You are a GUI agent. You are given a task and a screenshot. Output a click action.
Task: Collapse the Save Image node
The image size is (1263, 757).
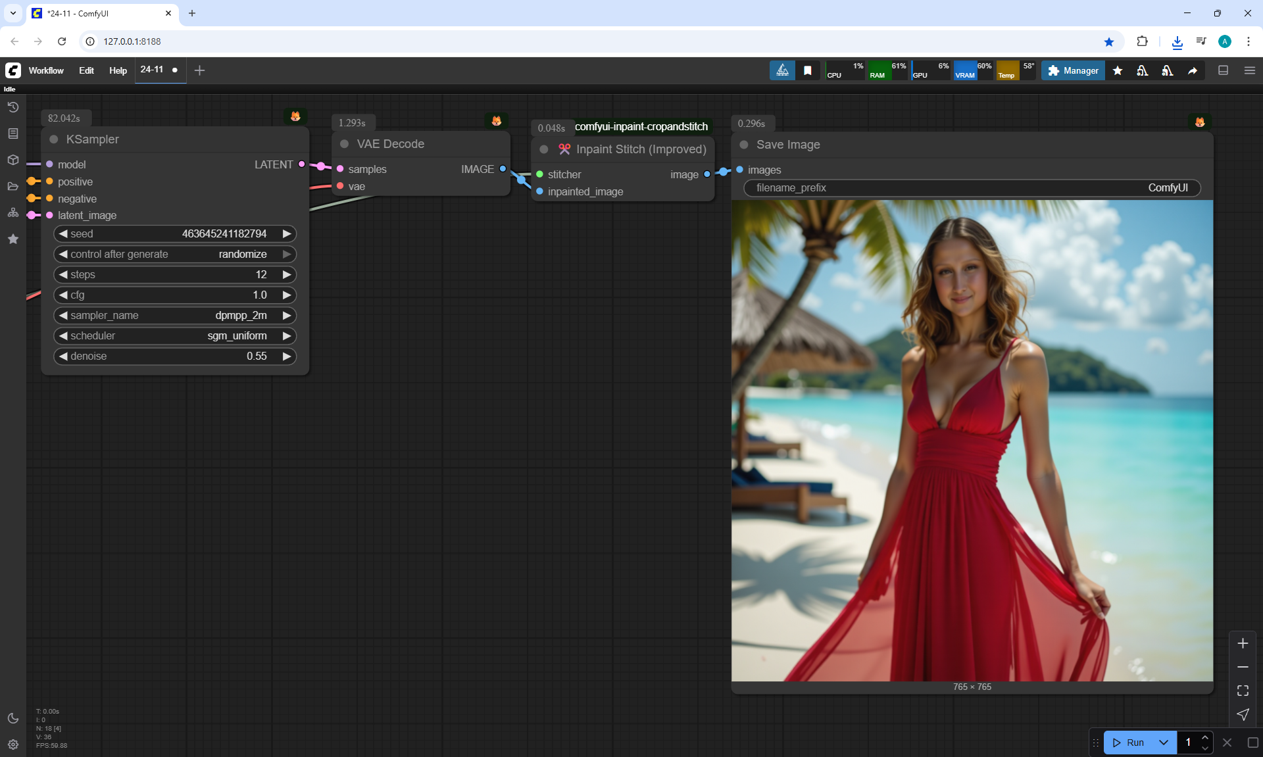744,145
